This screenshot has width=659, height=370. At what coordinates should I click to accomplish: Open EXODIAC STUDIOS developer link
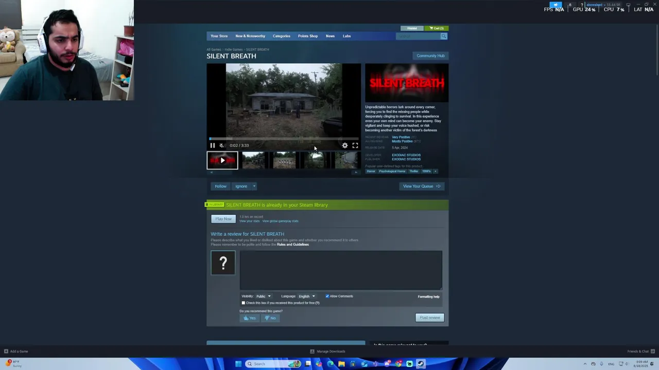[406, 155]
